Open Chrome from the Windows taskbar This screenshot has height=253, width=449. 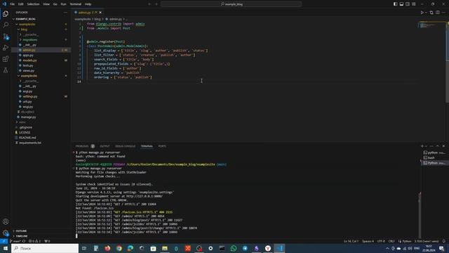click(119, 248)
